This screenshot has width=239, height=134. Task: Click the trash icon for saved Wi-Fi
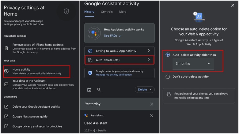tap(6, 48)
